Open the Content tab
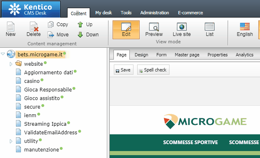Screen dimensions: 260x158 (x=79, y=13)
